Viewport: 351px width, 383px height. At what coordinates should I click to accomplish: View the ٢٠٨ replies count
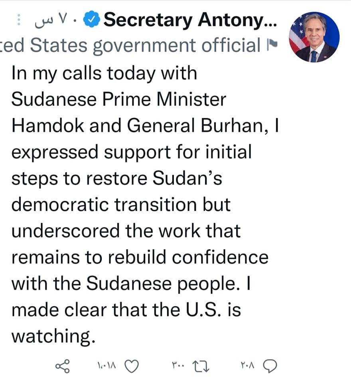click(x=248, y=366)
